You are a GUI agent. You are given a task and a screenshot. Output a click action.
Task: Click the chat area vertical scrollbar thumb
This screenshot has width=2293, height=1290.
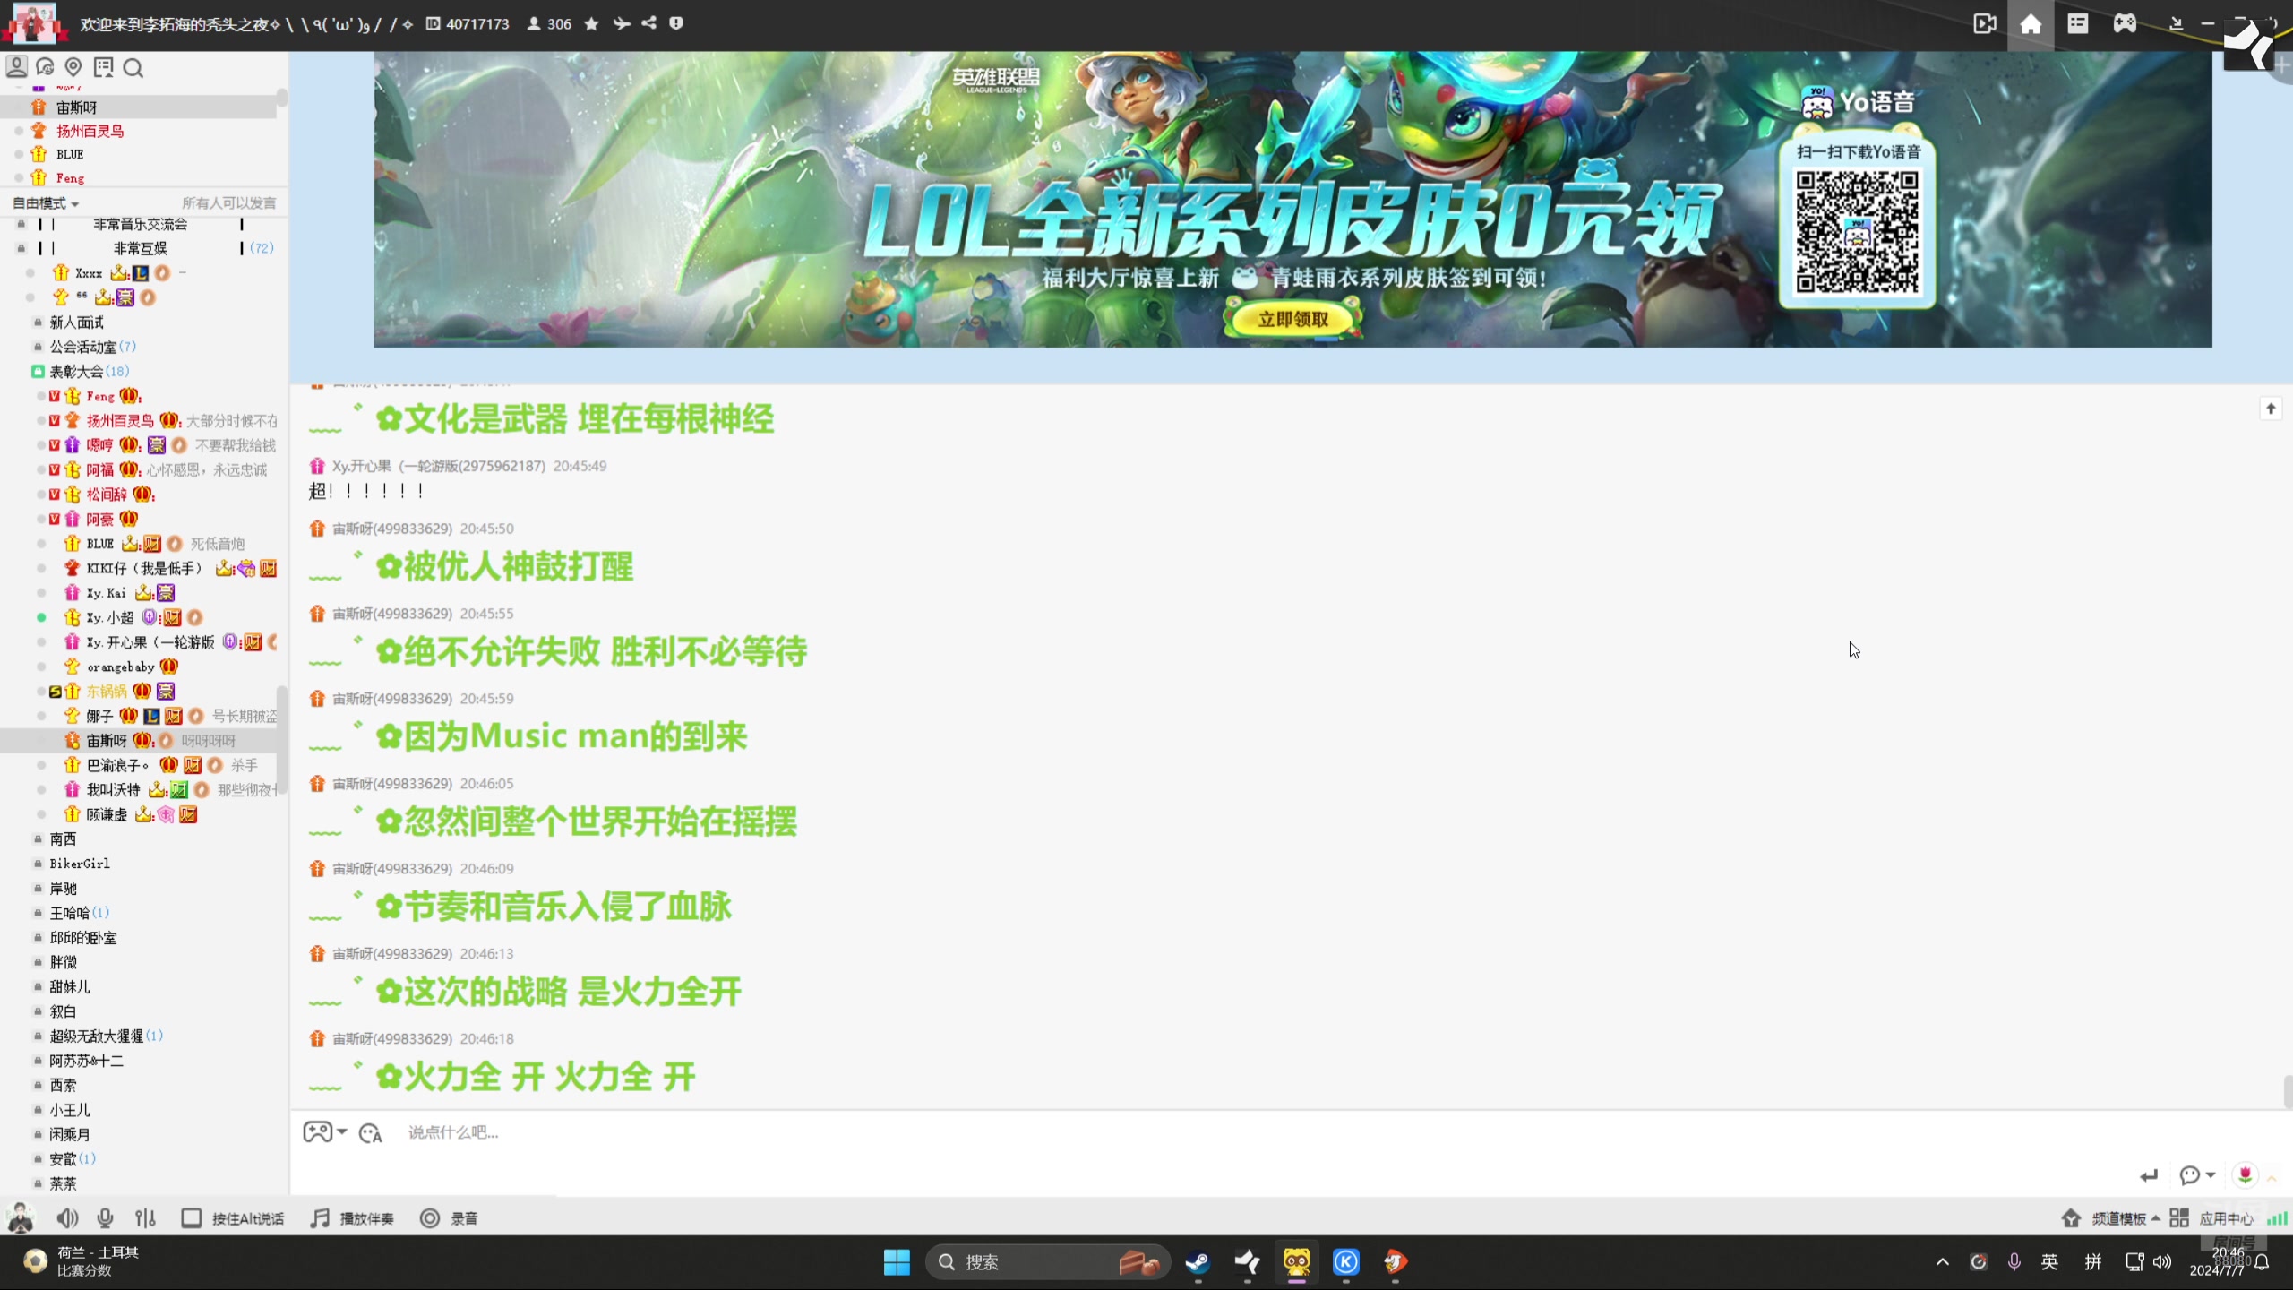coord(2287,1091)
